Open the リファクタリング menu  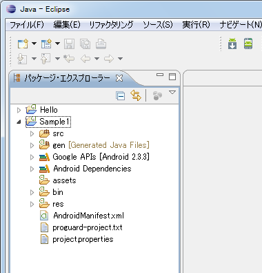[111, 24]
